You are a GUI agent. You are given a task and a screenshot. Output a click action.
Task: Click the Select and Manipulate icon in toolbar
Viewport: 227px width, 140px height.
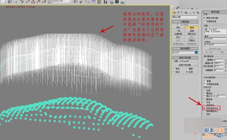tap(16, 2)
